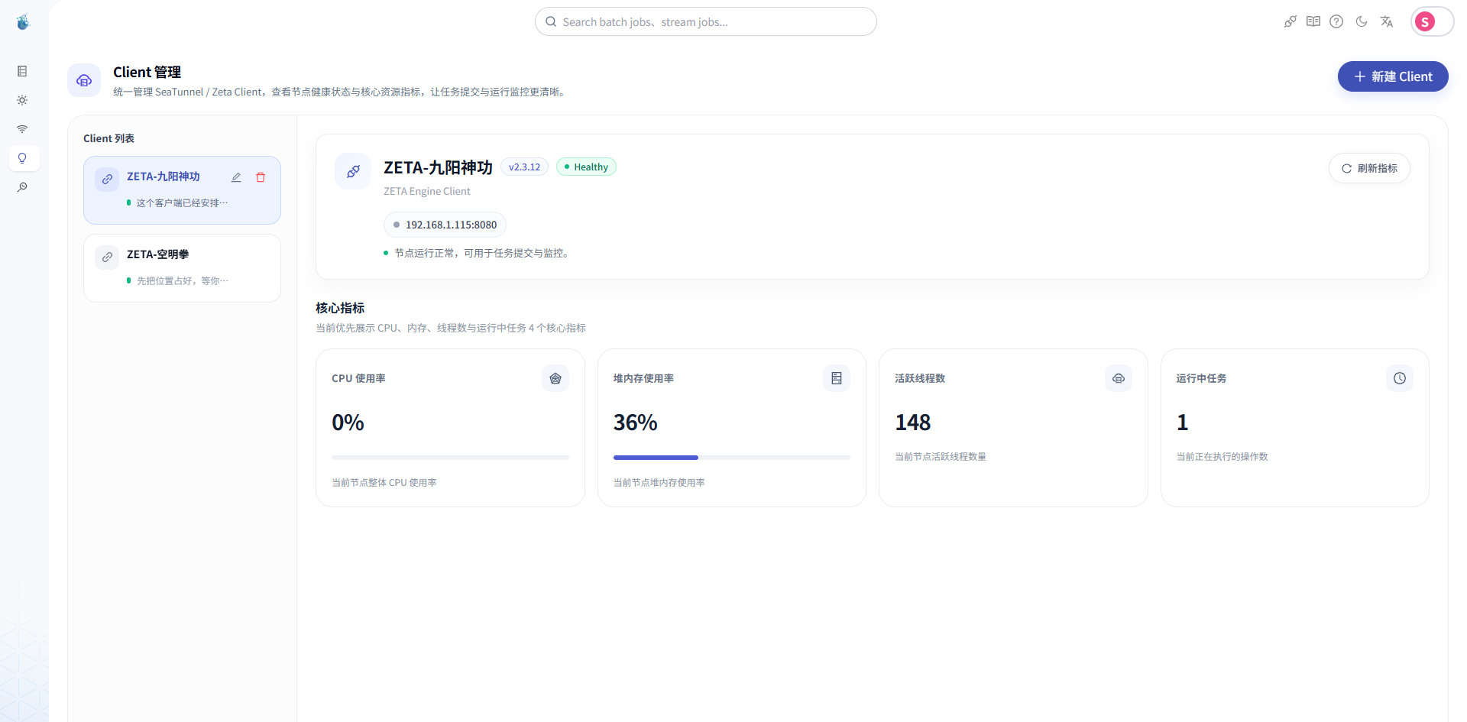This screenshot has height=722, width=1467.
Task: Click the plug connection icon in header
Action: [1291, 21]
